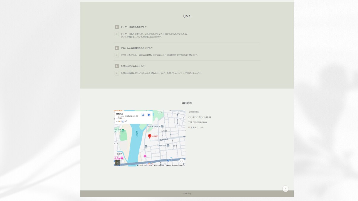The image size is (358, 201).
Task: Click the address line ending 333-33
Action: tap(200, 117)
